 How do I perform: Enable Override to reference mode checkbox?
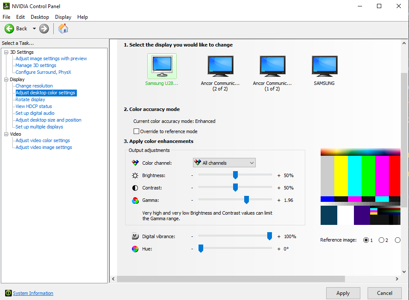coord(136,131)
